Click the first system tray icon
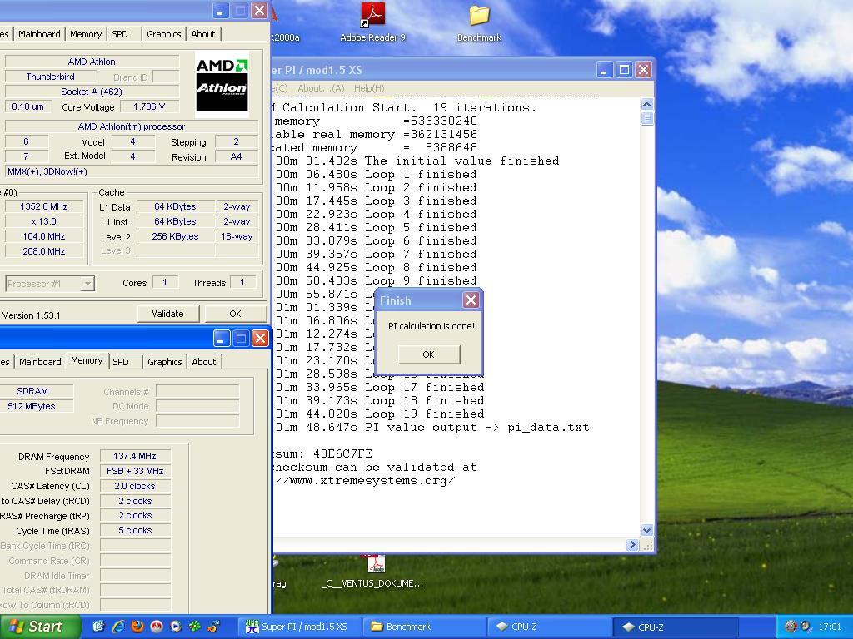The image size is (853, 639). (791, 626)
